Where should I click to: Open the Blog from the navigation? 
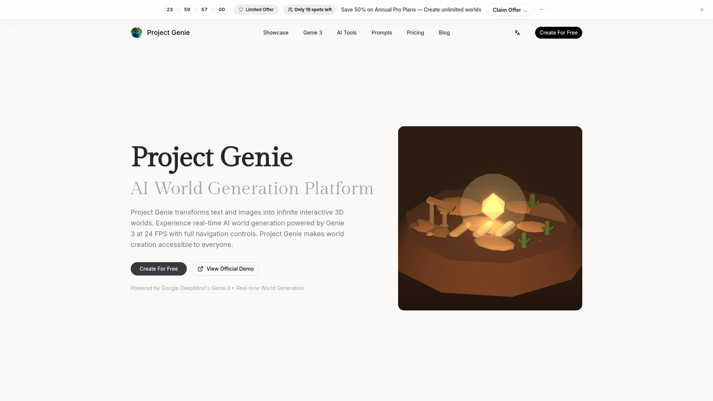444,33
